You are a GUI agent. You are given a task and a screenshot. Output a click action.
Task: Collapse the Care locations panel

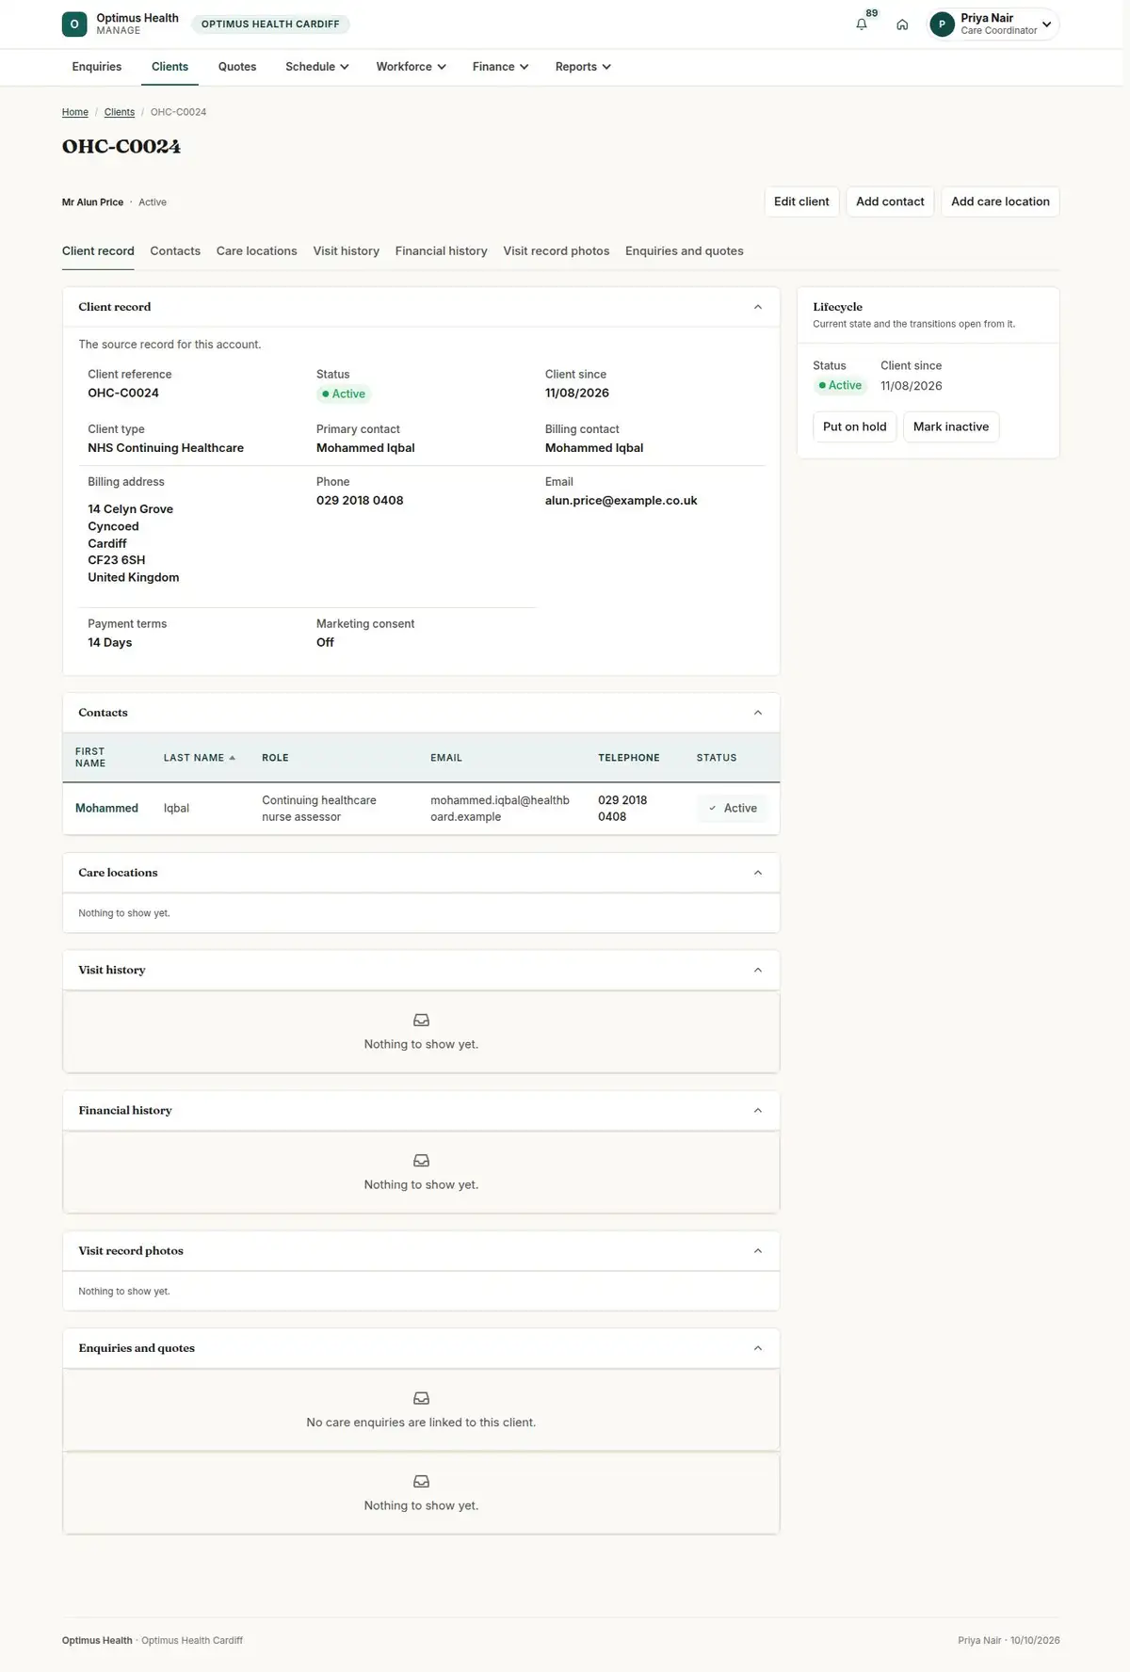[x=758, y=873]
